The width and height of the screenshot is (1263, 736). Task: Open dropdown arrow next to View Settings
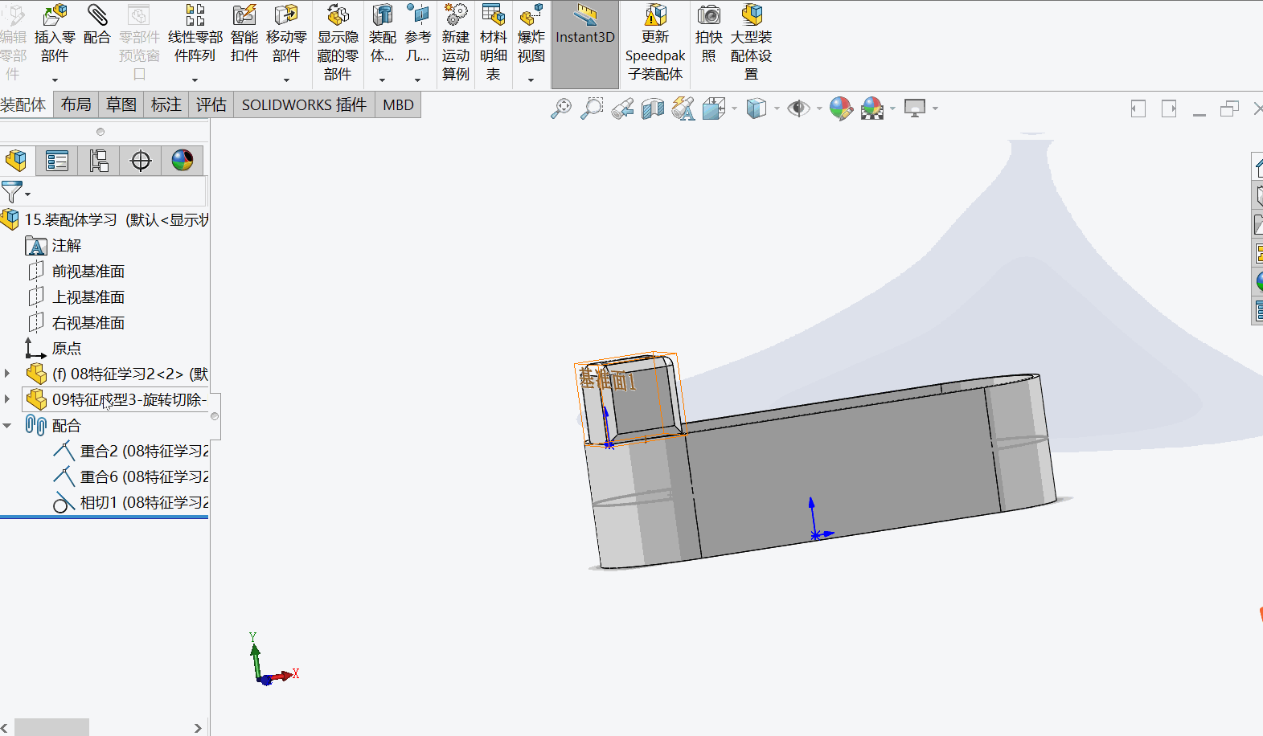point(935,108)
